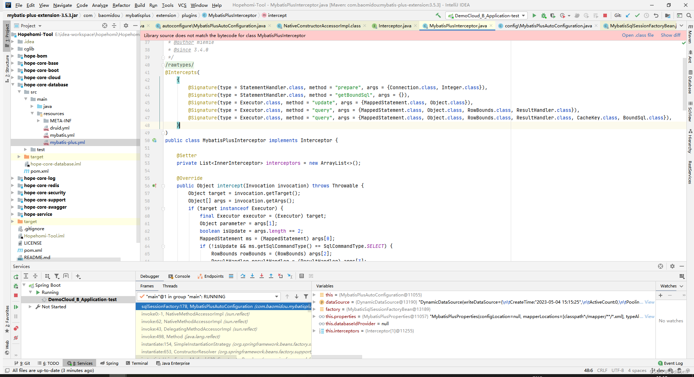The height and width of the screenshot is (377, 694).
Task: Click Force Step Into red arrow icon
Action: tap(262, 276)
